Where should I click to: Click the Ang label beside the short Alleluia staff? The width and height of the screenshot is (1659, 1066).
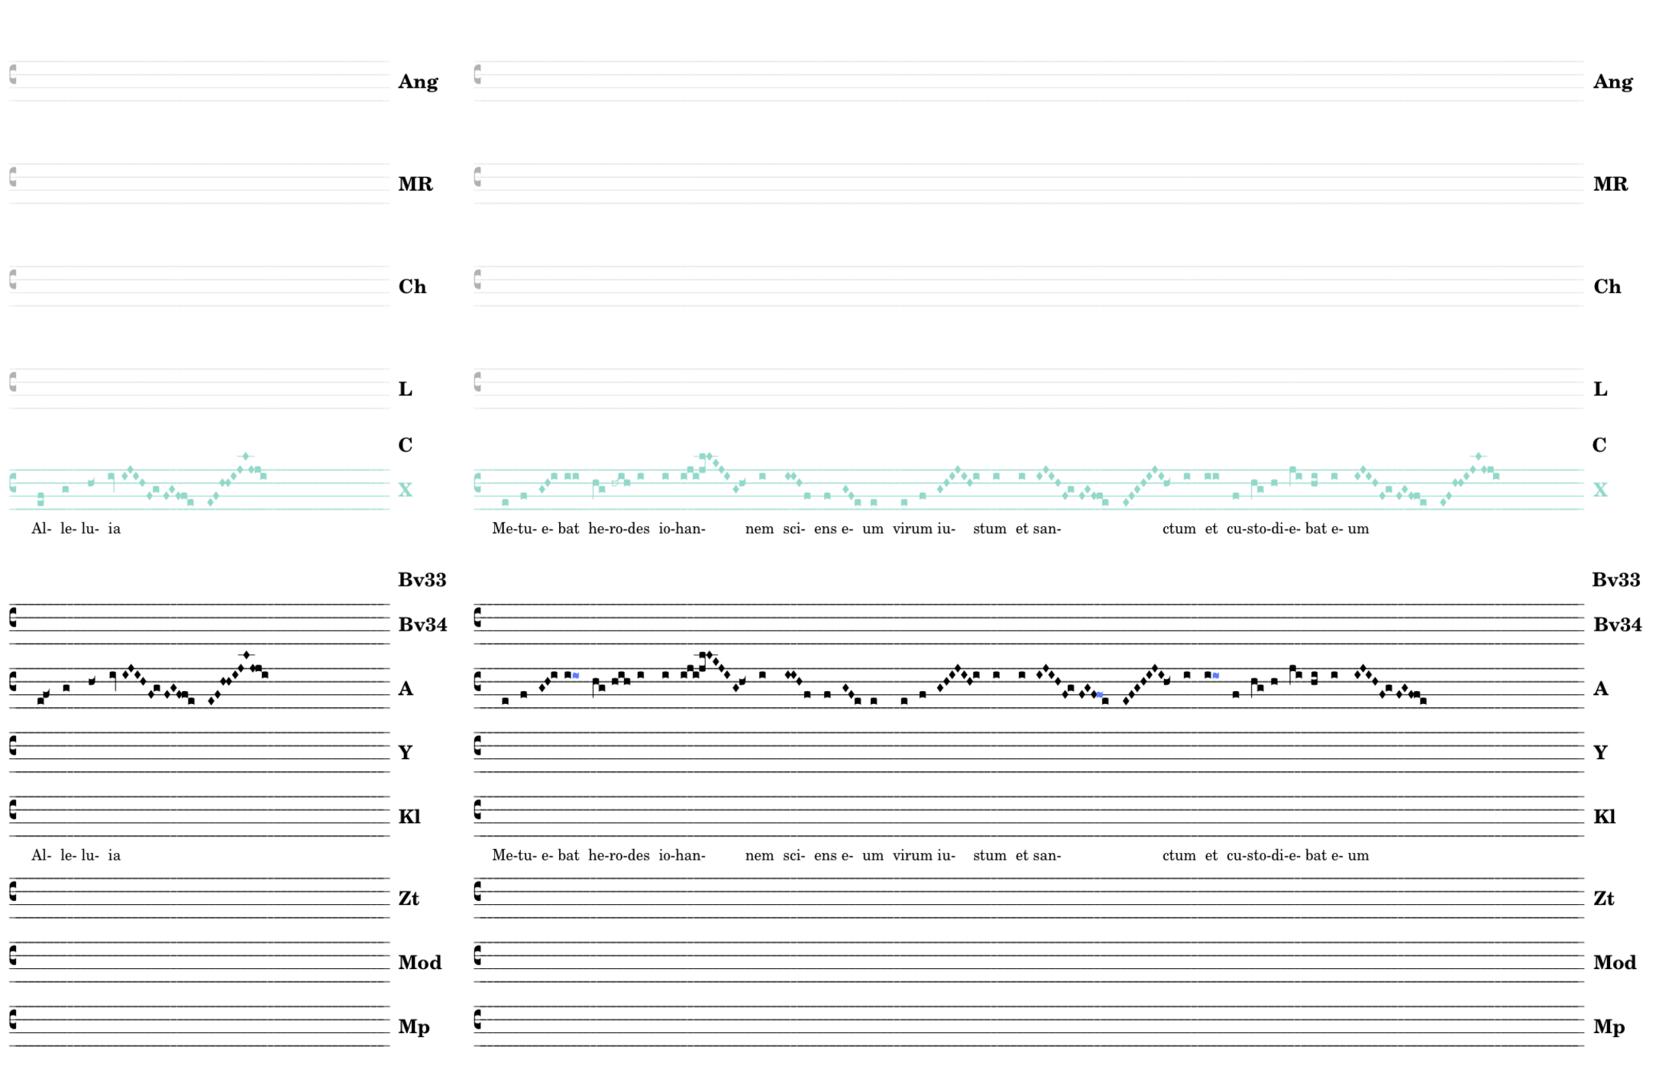click(x=418, y=82)
